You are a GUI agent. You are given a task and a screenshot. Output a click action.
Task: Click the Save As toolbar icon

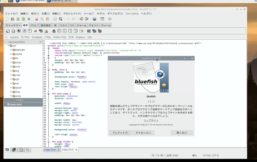tap(23, 19)
